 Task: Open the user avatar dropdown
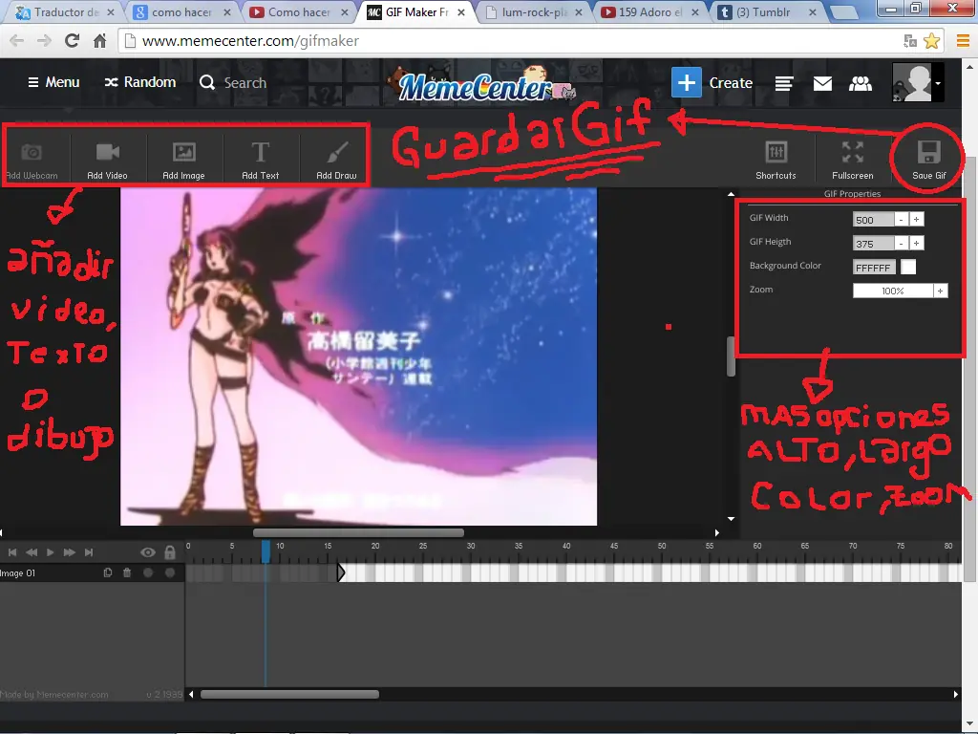tap(918, 82)
